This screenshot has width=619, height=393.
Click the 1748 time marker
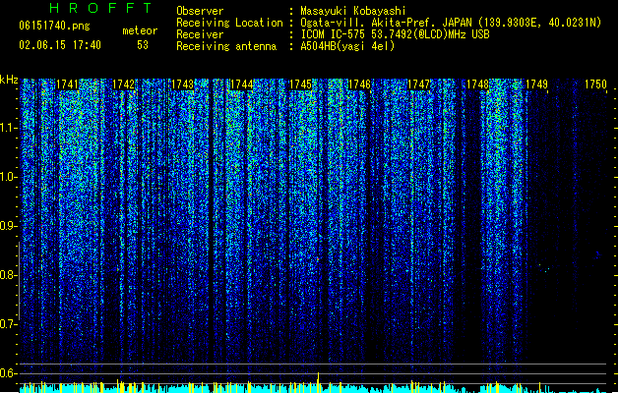(477, 84)
